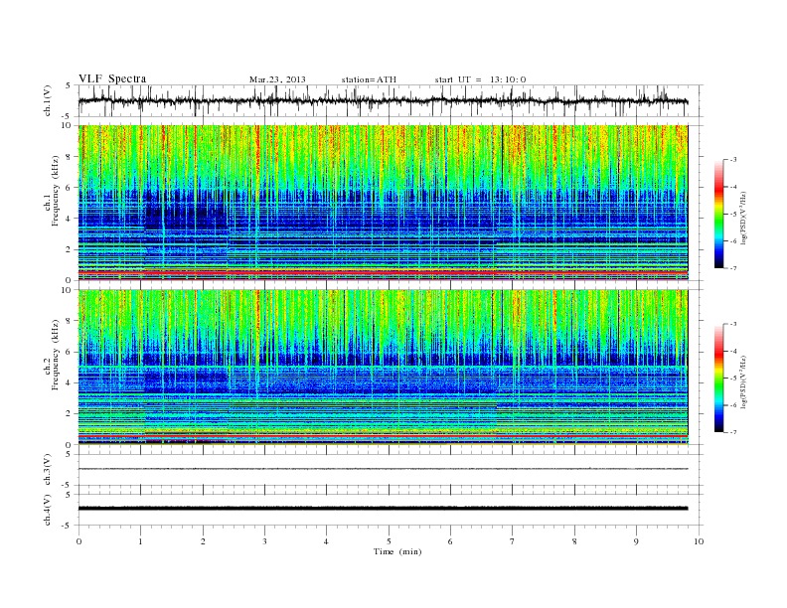Click time axis tick label "7" at bottom

click(x=513, y=541)
